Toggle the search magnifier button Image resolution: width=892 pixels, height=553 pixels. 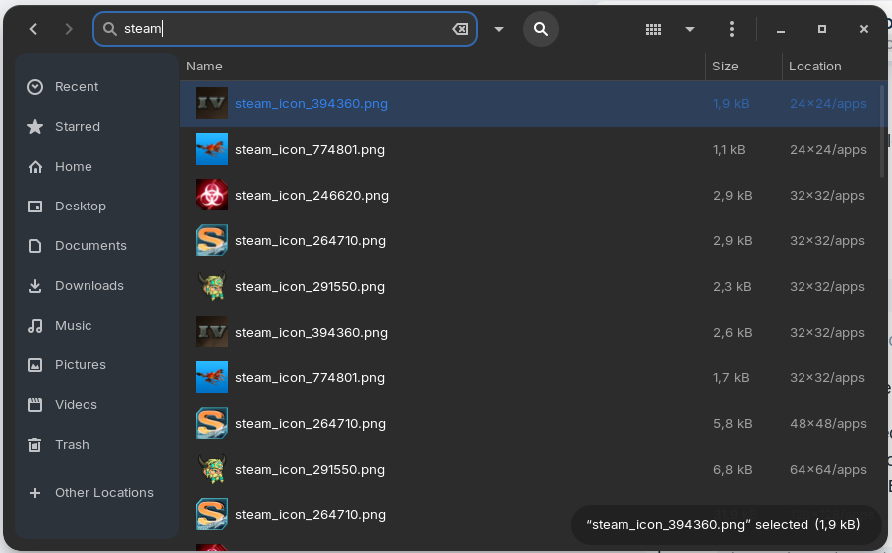(540, 29)
